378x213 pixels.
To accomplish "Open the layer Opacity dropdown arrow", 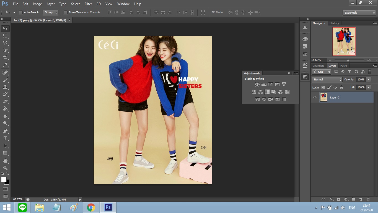I will 368,80.
